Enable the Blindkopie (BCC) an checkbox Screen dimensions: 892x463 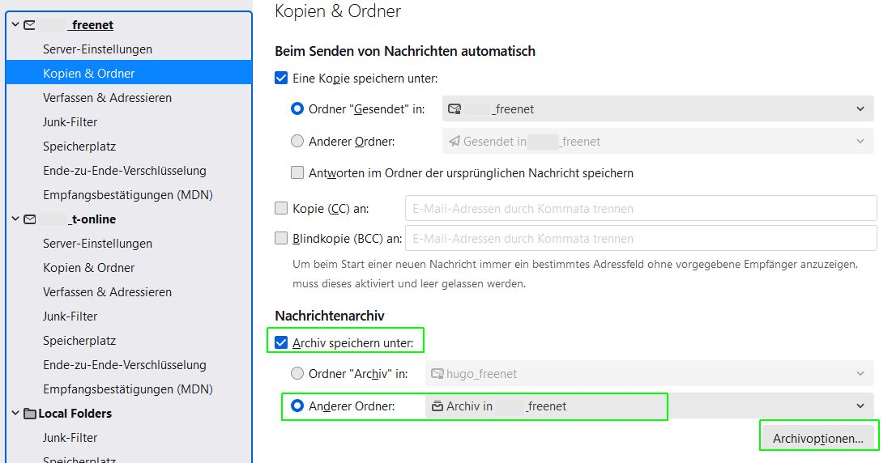[x=282, y=238]
